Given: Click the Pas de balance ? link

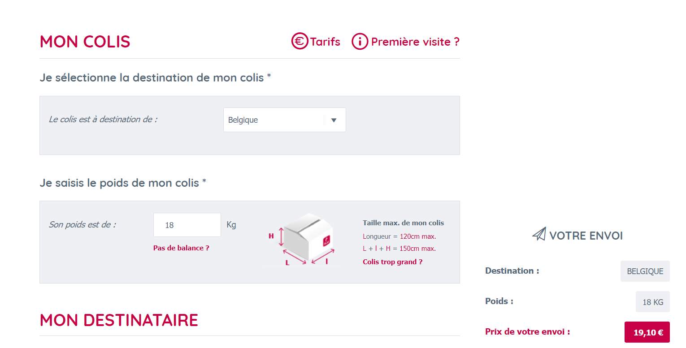Looking at the screenshot, I should pyautogui.click(x=181, y=248).
